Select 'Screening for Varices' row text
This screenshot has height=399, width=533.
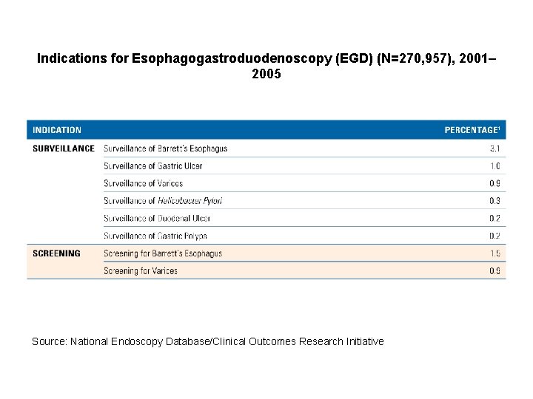(x=141, y=270)
